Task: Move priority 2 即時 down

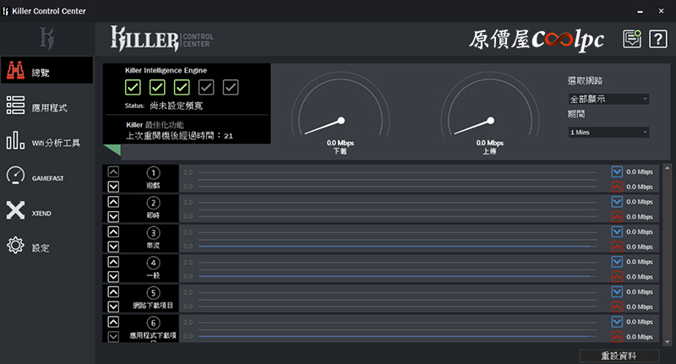Action: 113,217
